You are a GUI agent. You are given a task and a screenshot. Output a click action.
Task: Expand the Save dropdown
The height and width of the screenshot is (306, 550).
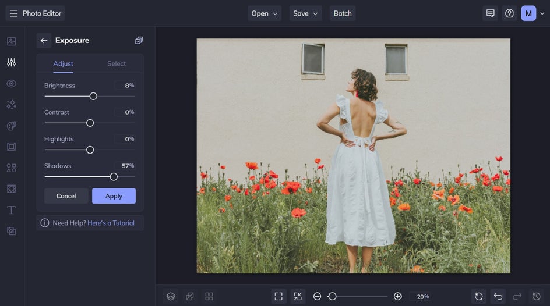(305, 13)
